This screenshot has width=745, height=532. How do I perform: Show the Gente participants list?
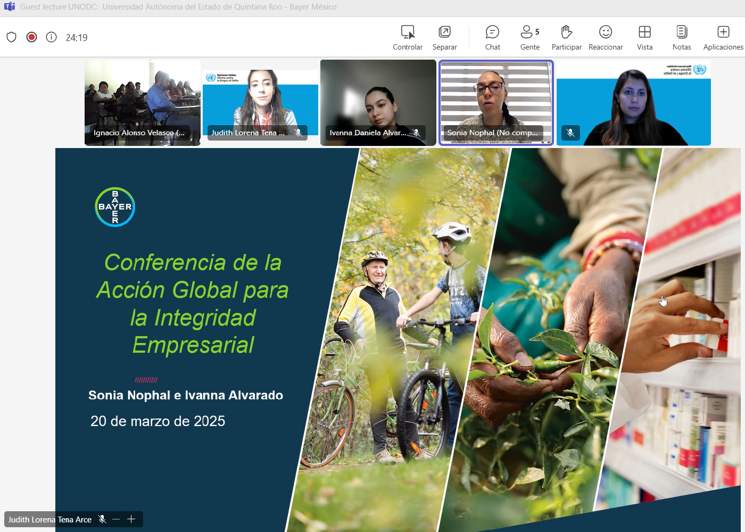point(530,38)
